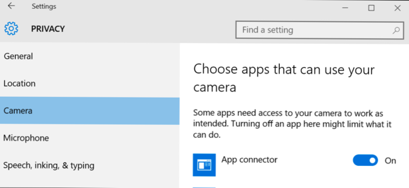Click the Settings window title text
This screenshot has height=188, width=409.
(44, 7)
